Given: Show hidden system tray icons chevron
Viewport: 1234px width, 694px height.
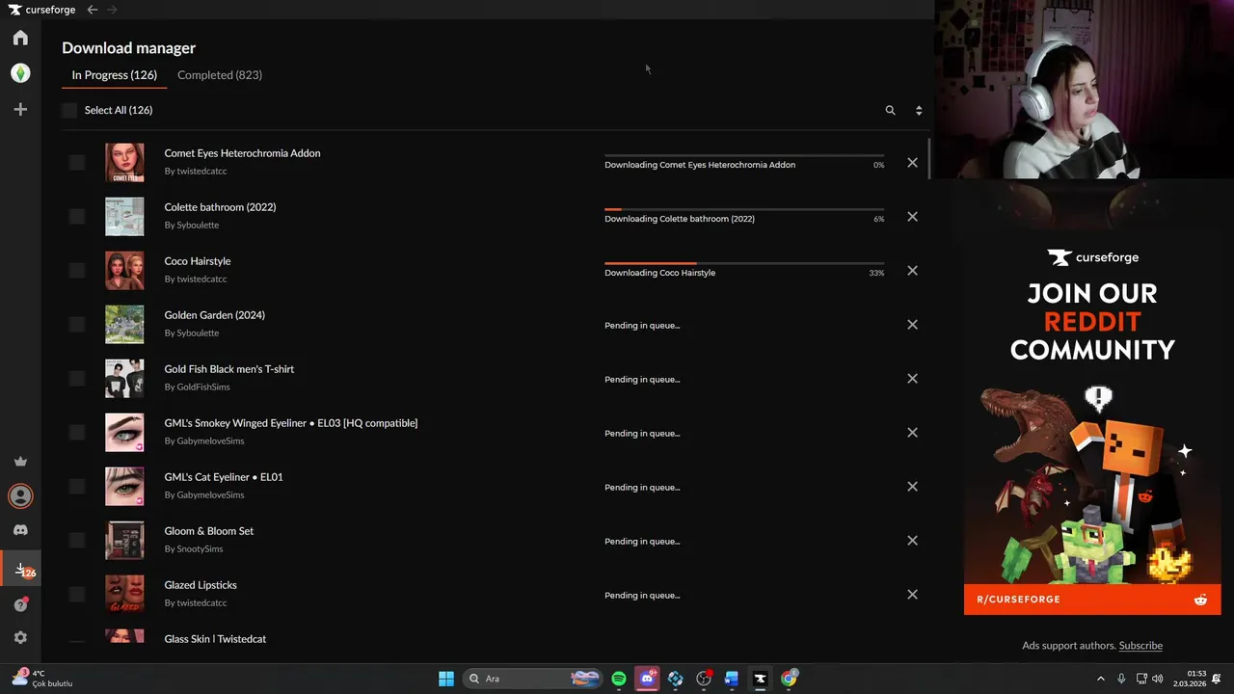Looking at the screenshot, I should (x=1101, y=679).
